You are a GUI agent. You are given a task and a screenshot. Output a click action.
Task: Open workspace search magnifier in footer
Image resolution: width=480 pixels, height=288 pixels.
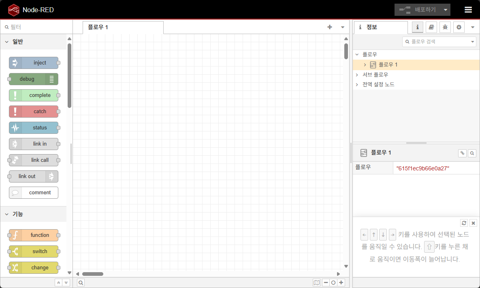click(x=81, y=282)
